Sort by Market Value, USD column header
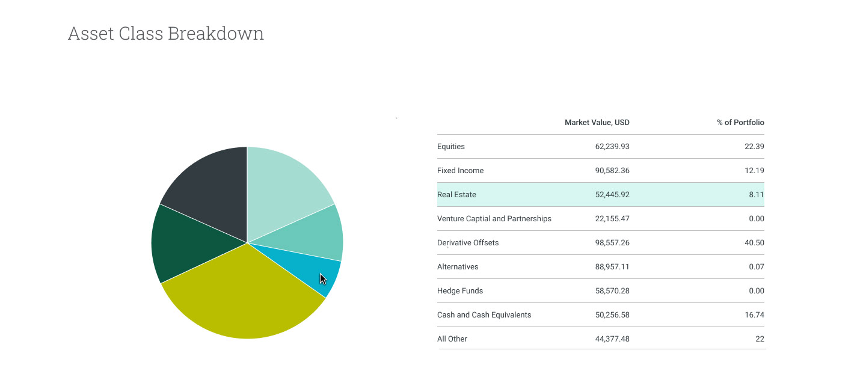The height and width of the screenshot is (380, 866). pos(597,123)
